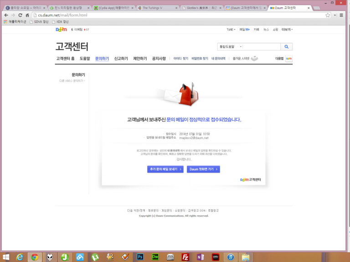Click the sticker icon beside 즐거운 스티커
Viewport: 350px width, 262px height.
pos(254,58)
